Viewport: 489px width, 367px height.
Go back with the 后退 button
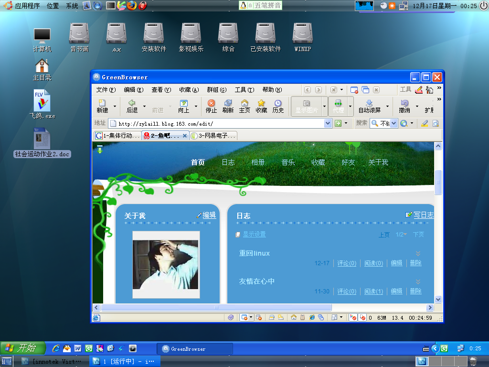[132, 107]
